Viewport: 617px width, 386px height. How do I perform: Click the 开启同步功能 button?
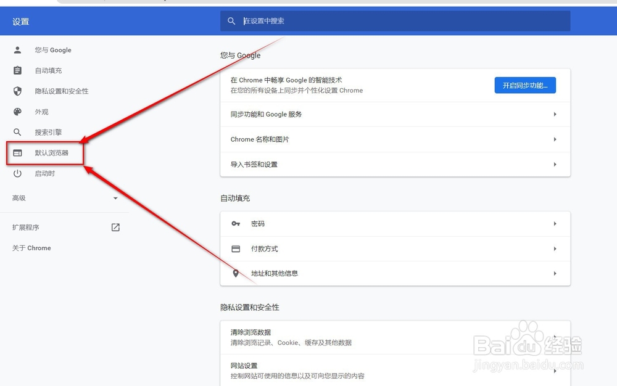524,85
